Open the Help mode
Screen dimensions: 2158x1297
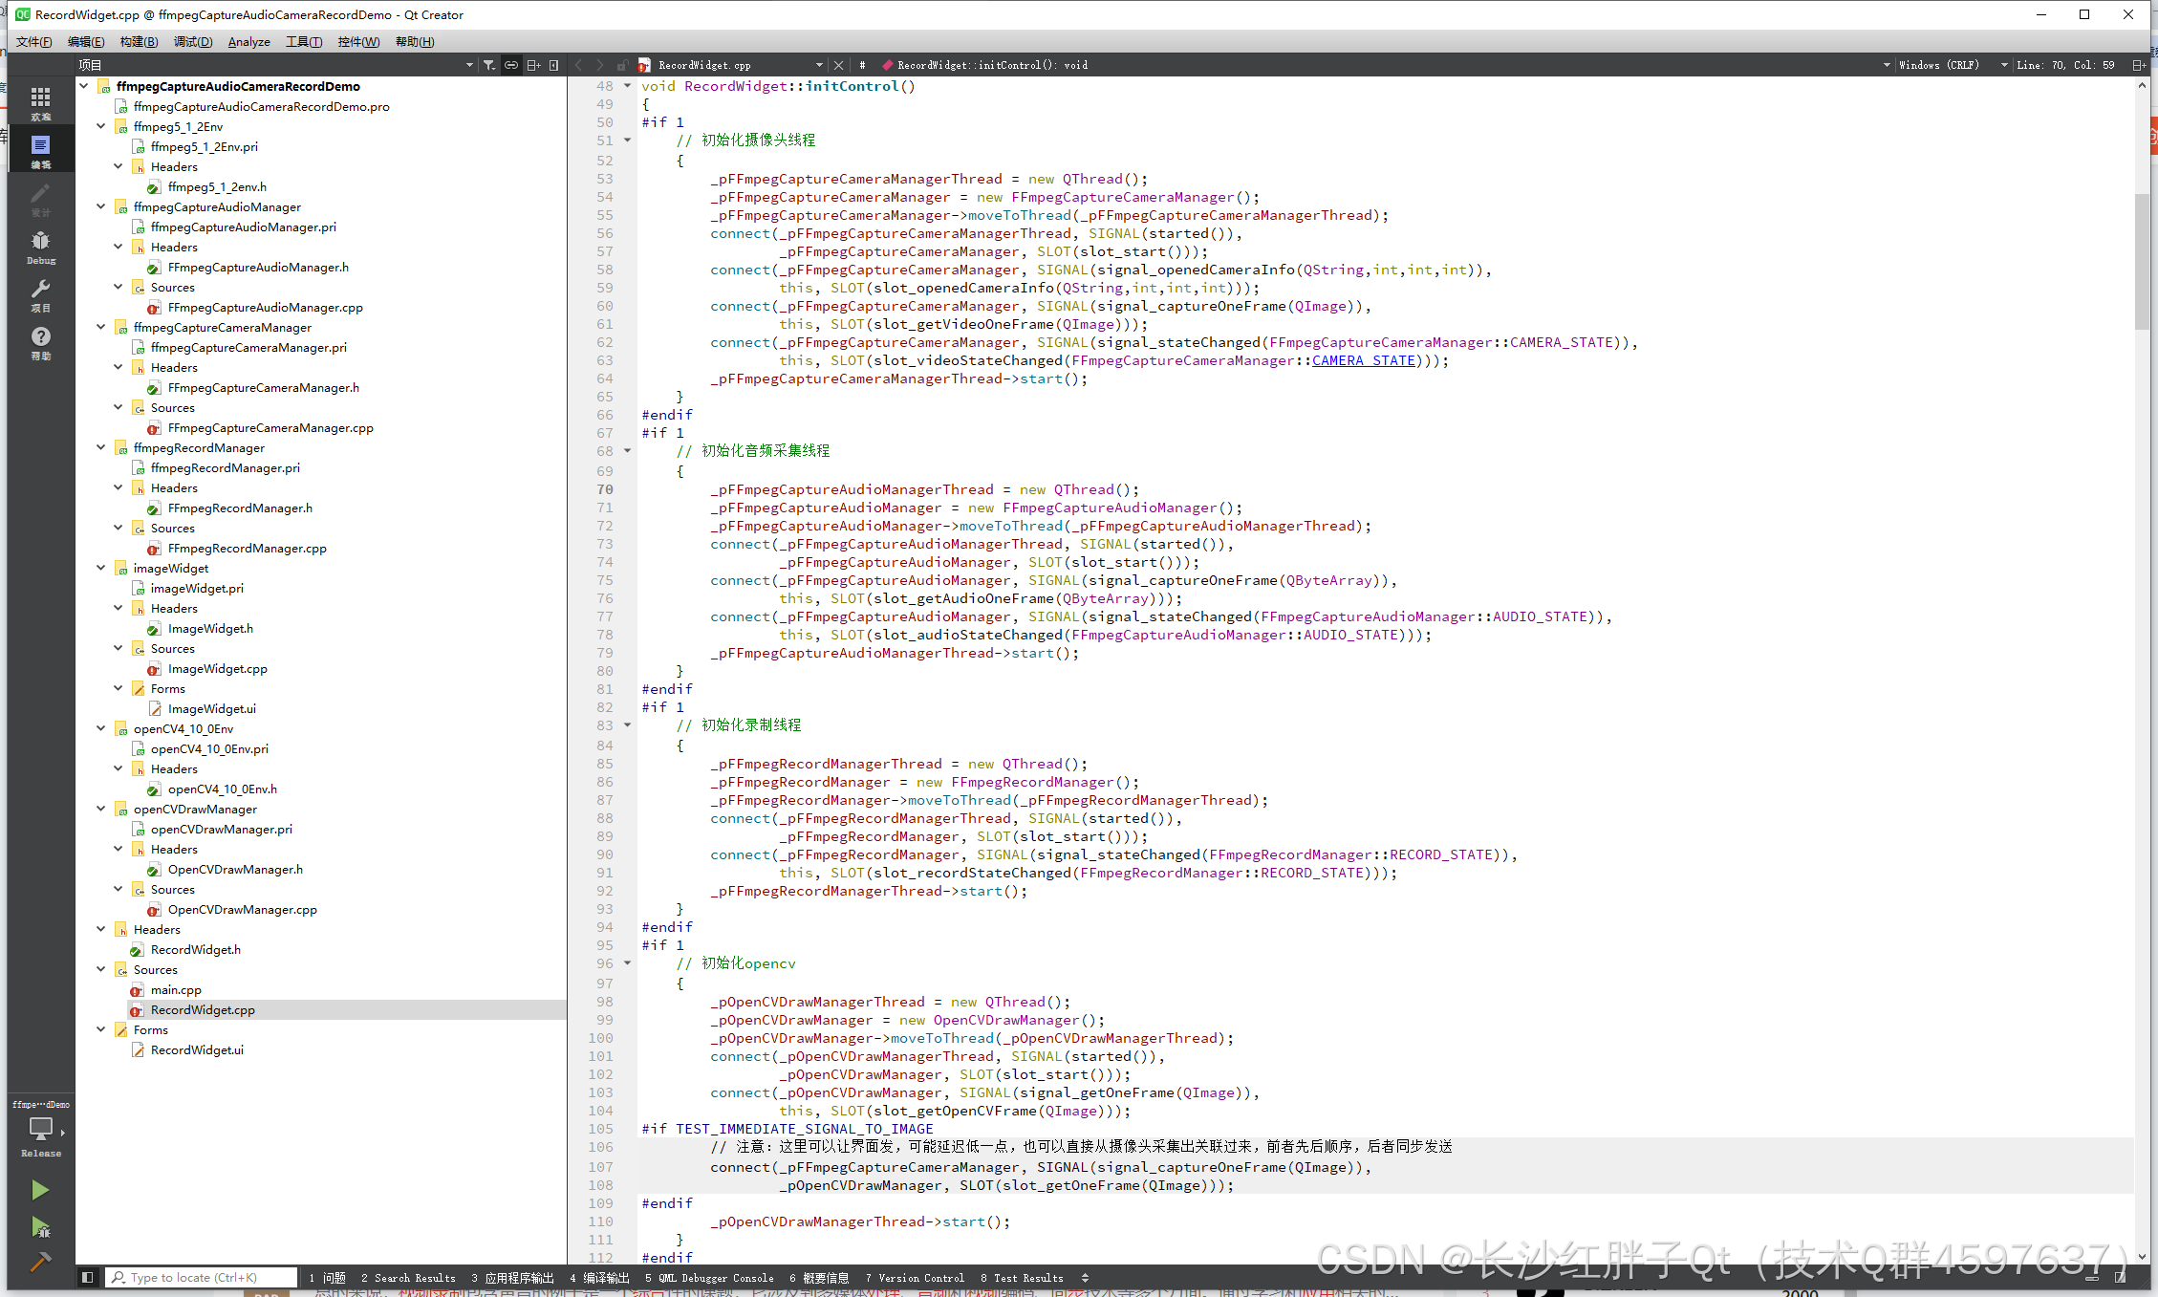click(x=40, y=341)
